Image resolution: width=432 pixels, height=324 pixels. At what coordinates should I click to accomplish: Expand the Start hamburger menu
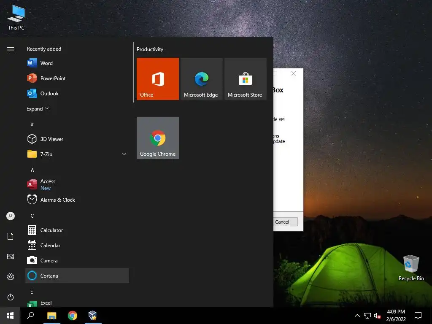click(x=11, y=49)
